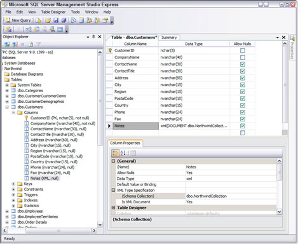Viewport: 298px width, 244px height.
Task: Uncheck Allow Nulls for Notes column
Action: [243, 126]
